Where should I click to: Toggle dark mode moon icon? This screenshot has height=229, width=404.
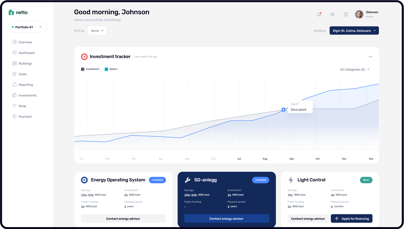[346, 14]
